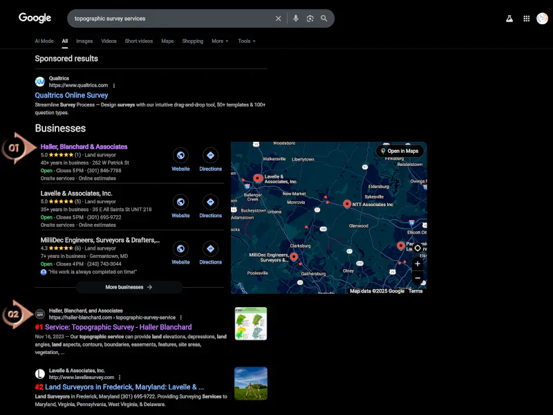This screenshot has width=553, height=415.
Task: Clear the search box text
Action: 279,19
